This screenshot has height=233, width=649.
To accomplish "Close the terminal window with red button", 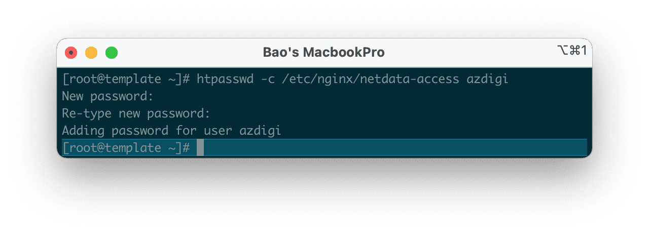I will (71, 52).
